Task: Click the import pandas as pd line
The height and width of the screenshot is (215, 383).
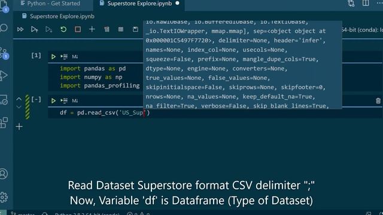Action: (93, 69)
